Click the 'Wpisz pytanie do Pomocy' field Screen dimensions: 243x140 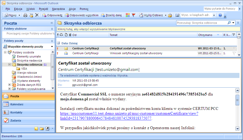tap(221, 9)
